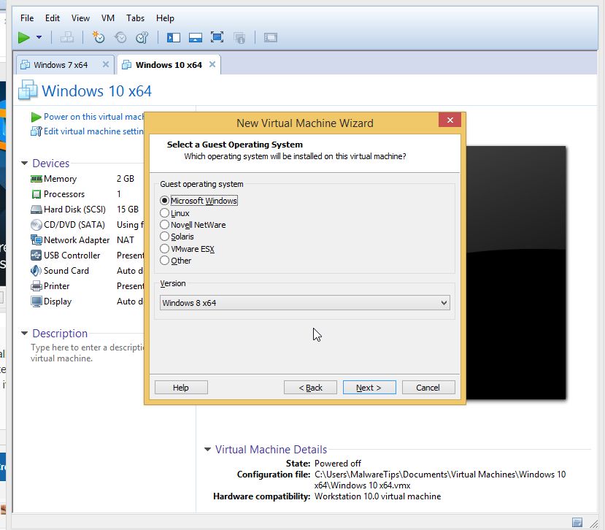Viewport: 605px width, 530px height.
Task: Click the Help button in the wizard
Action: pyautogui.click(x=181, y=387)
